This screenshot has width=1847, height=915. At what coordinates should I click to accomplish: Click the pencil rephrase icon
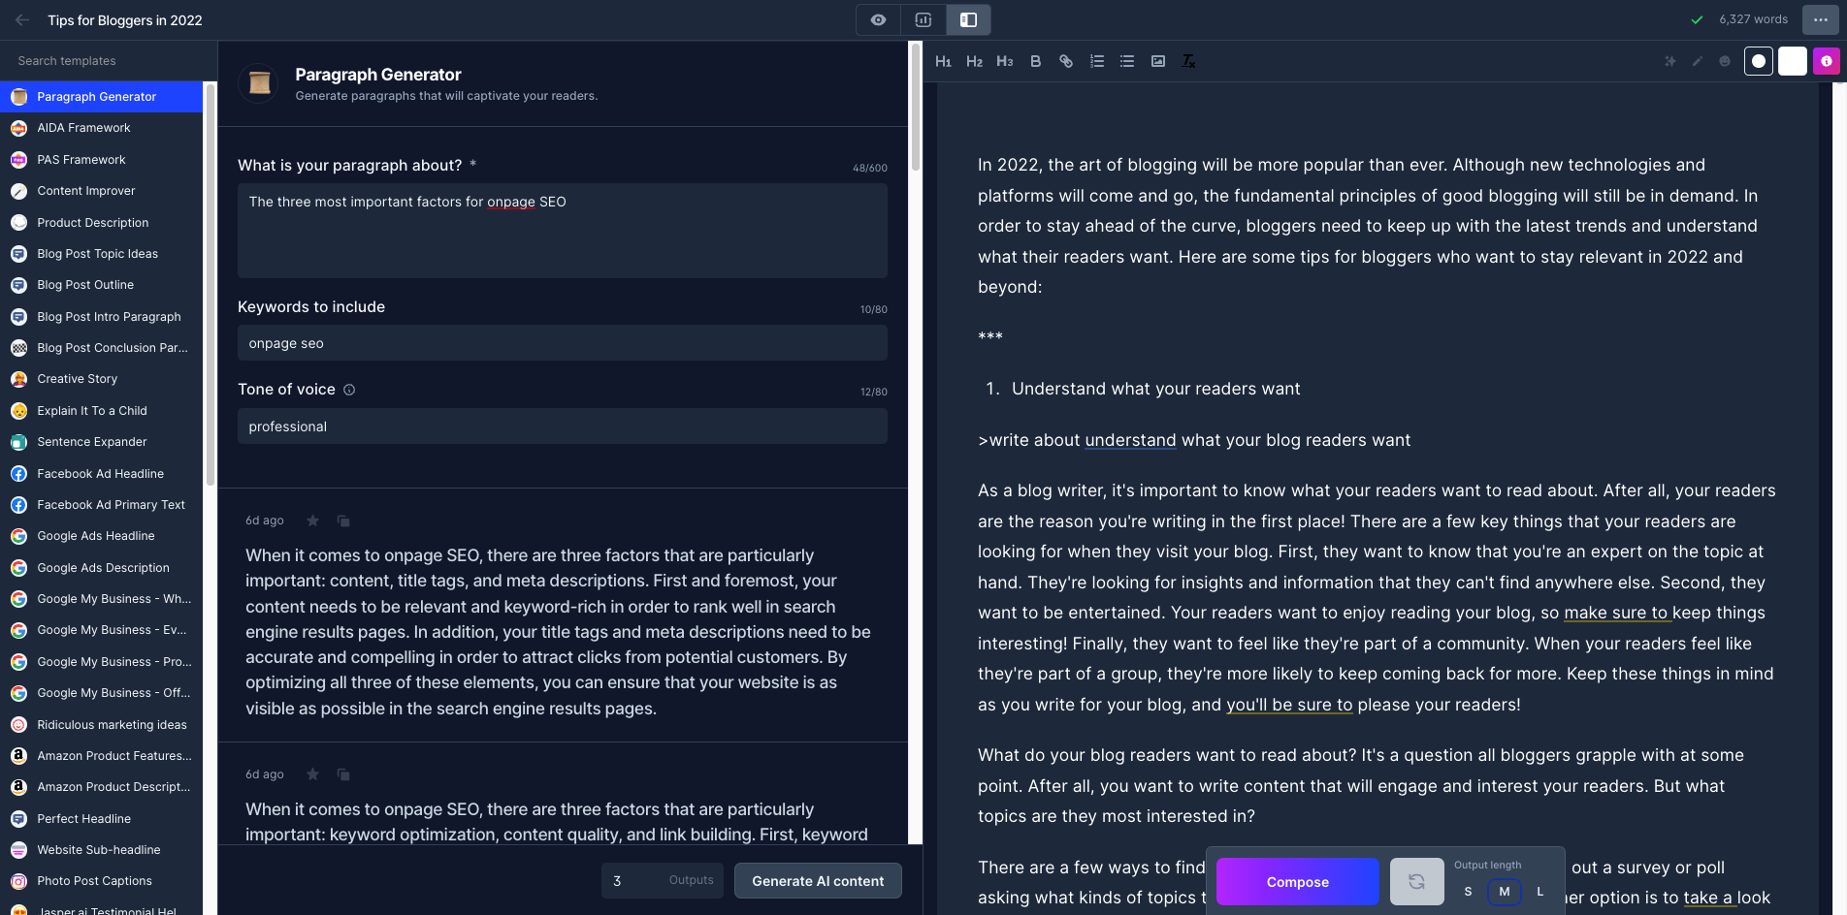tap(1697, 61)
